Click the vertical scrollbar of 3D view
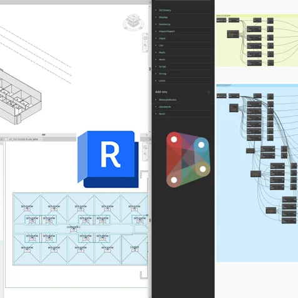 click(150, 69)
